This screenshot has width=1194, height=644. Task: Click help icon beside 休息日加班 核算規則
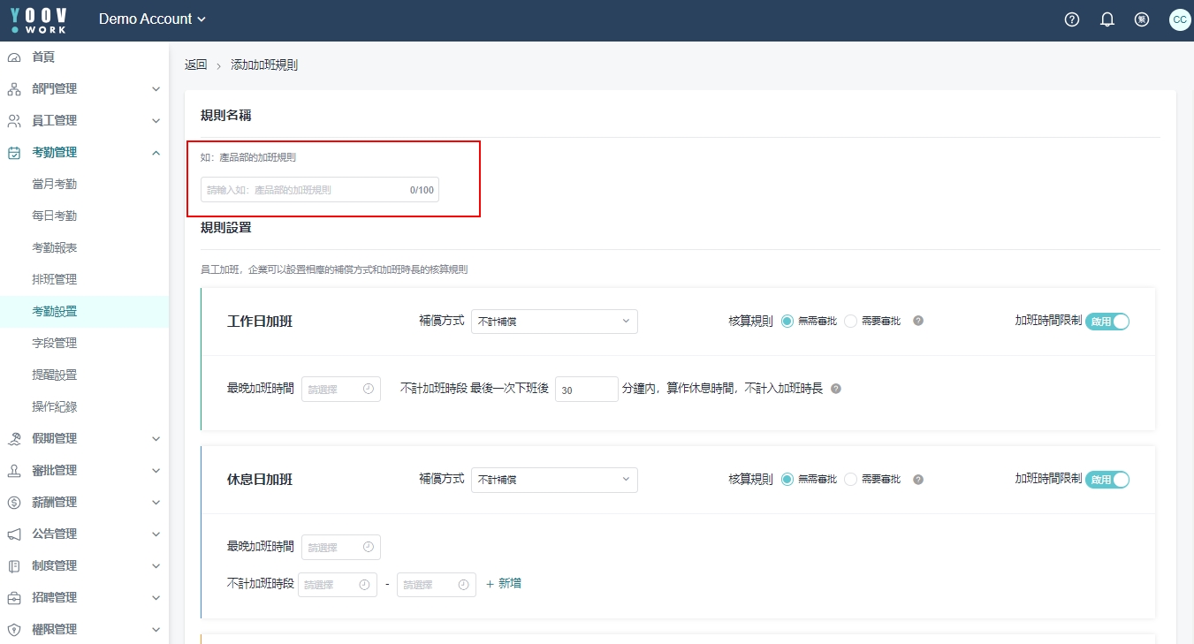[918, 480]
